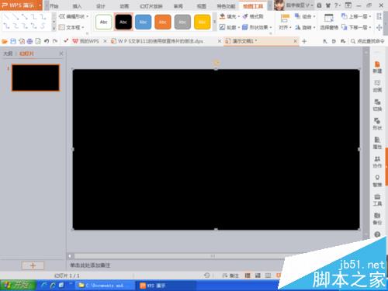Open the 填充 fill dropdown
The width and height of the screenshot is (388, 291).
click(x=230, y=16)
